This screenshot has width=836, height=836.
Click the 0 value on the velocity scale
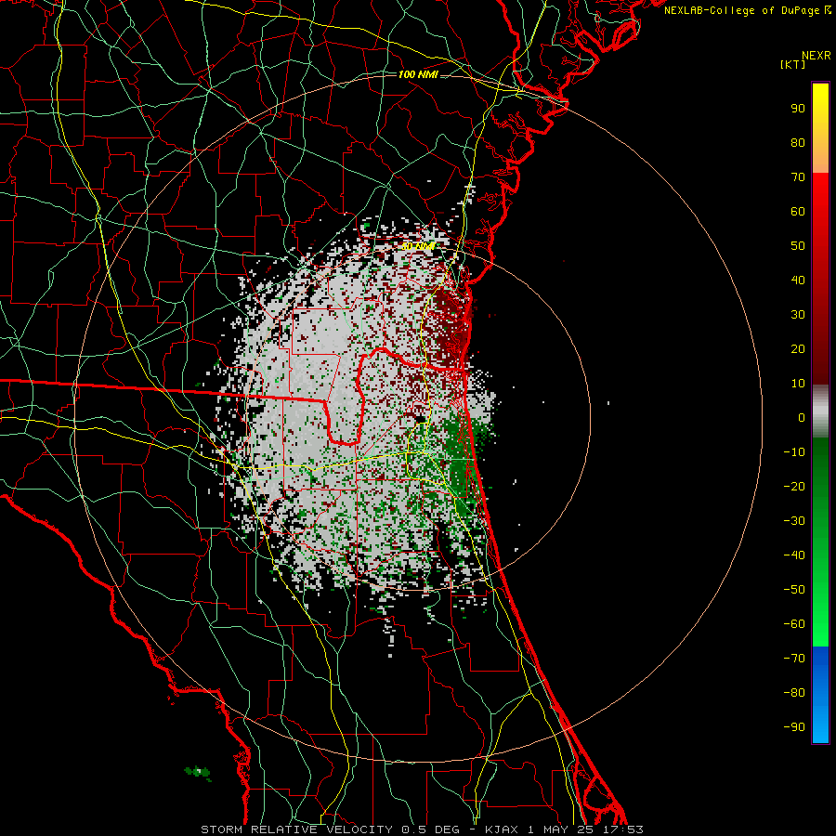tap(802, 417)
